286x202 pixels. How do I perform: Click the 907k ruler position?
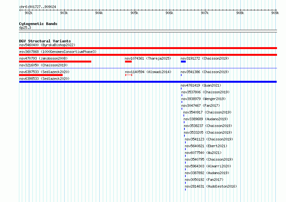coord(205,13)
